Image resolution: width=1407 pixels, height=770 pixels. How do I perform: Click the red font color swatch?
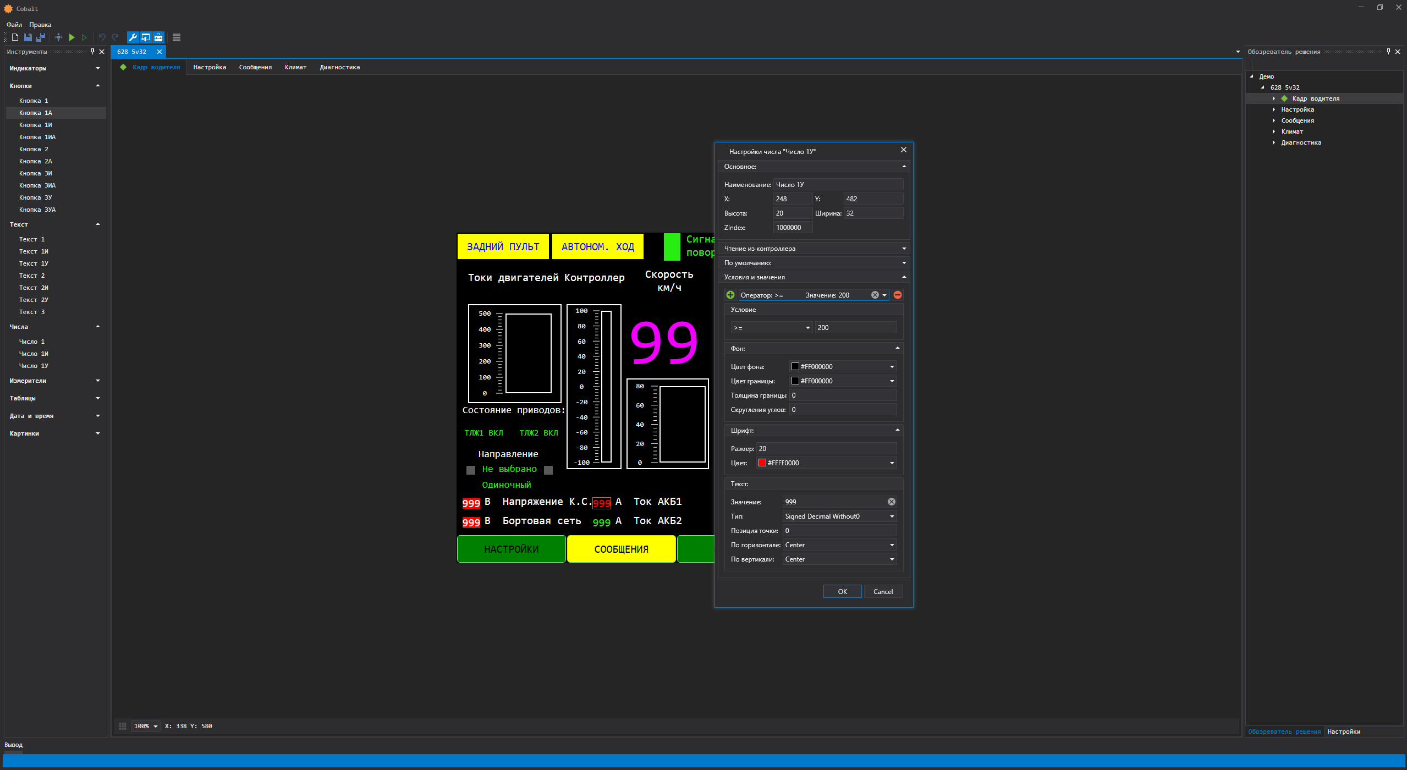click(x=762, y=463)
